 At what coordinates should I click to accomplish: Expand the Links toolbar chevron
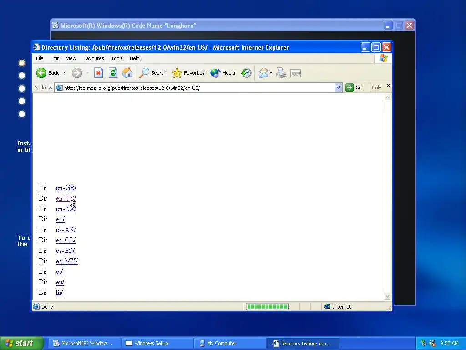389,86
